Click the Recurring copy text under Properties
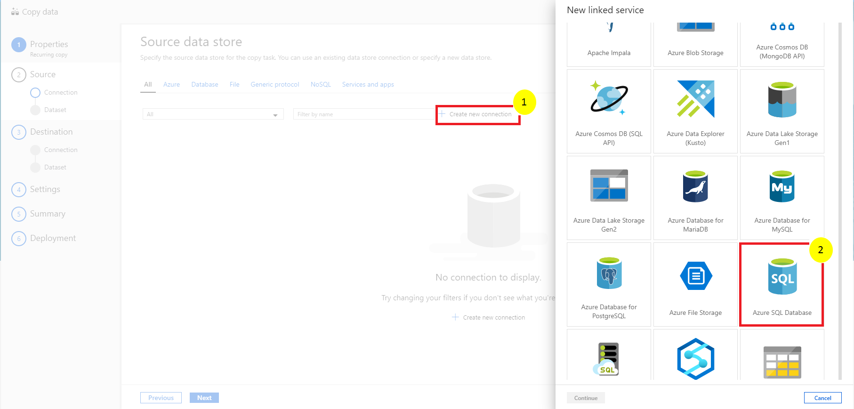The image size is (854, 409). coord(49,55)
